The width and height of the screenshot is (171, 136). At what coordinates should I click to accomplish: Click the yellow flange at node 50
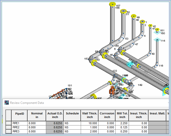[123, 11]
